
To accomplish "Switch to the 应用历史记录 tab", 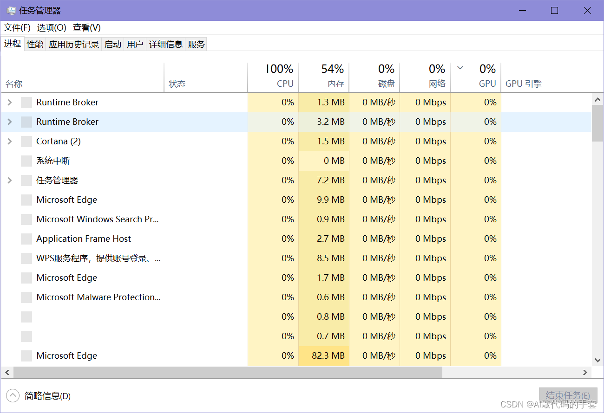I will pyautogui.click(x=74, y=44).
